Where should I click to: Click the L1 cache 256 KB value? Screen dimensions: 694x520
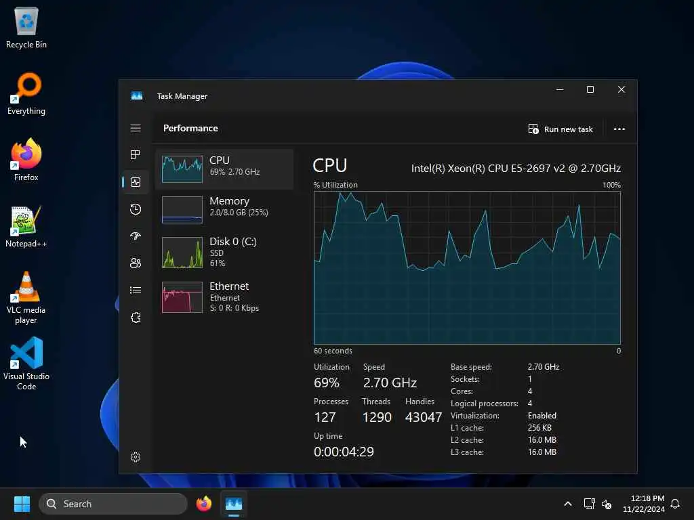coord(539,428)
